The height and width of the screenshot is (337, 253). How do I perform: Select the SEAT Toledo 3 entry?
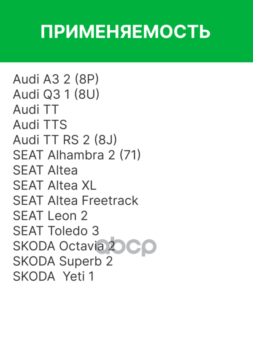click(56, 231)
